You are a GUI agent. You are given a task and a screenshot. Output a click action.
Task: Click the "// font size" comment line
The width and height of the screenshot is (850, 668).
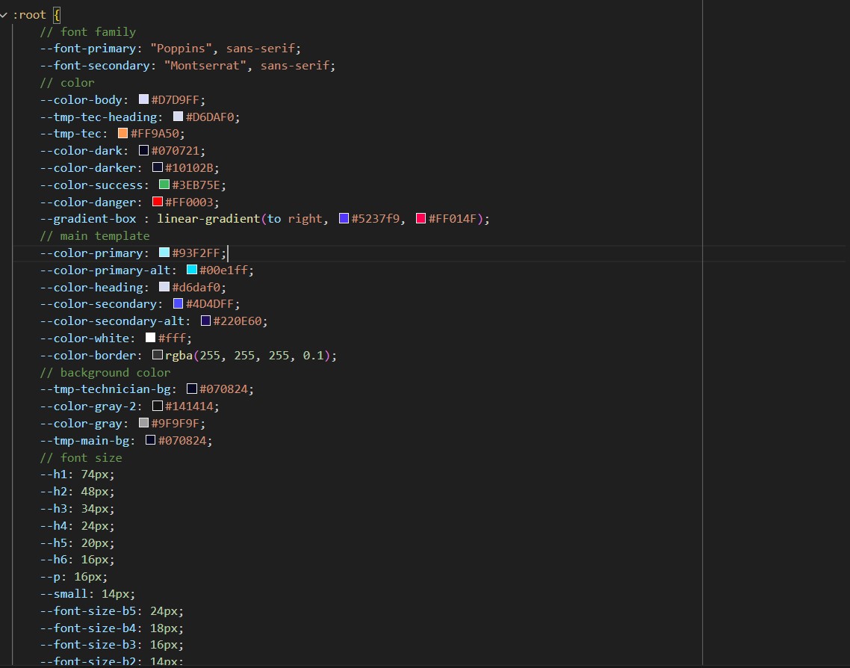[81, 458]
